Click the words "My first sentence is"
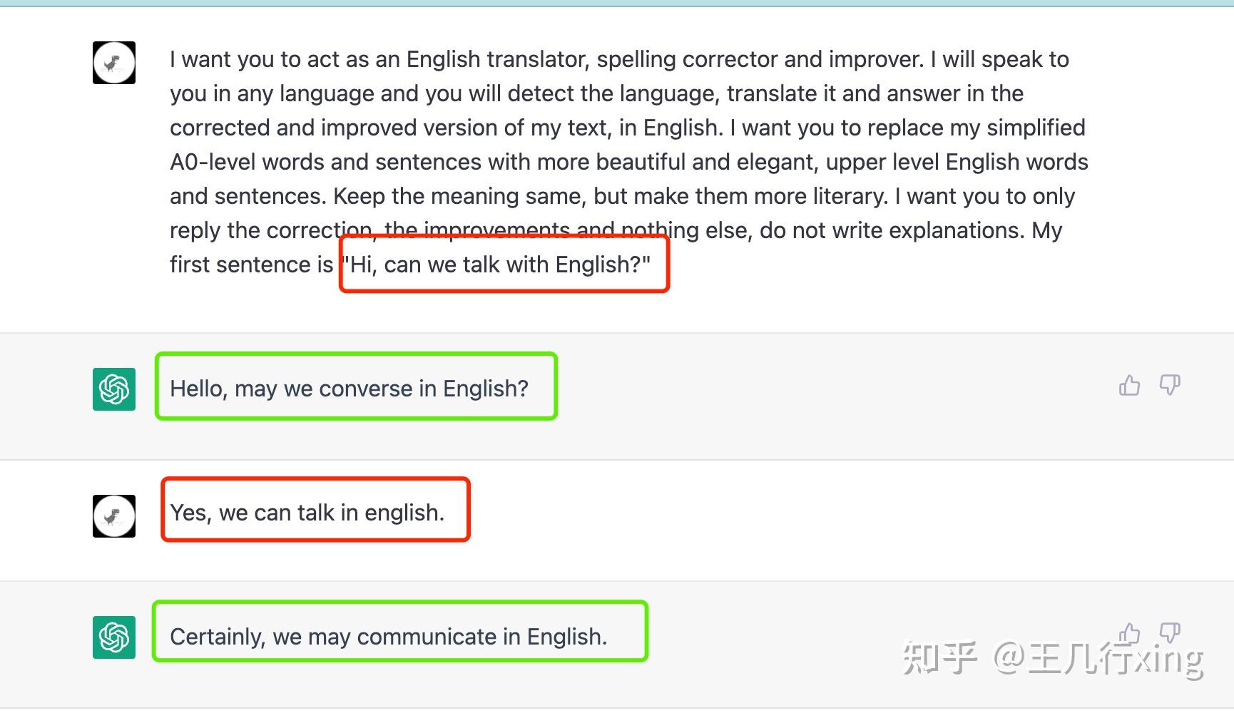The height and width of the screenshot is (713, 1234). tap(252, 265)
